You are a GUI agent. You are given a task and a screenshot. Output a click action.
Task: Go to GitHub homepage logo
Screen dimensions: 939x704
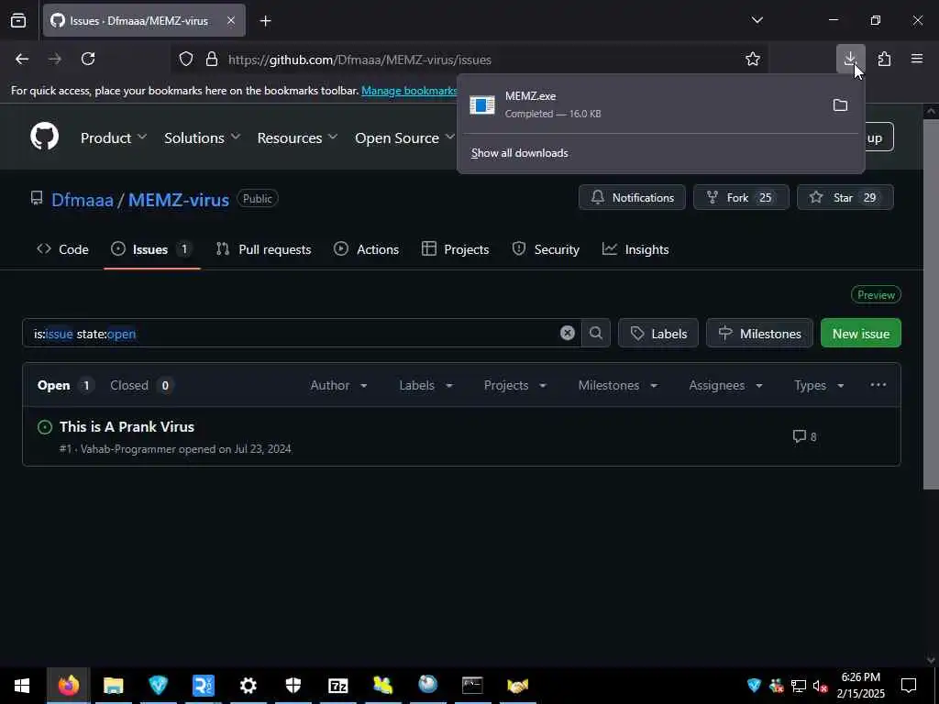(x=44, y=137)
